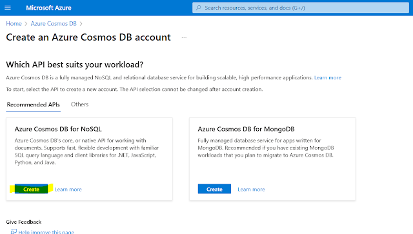This screenshot has height=234, width=413.
Task: Create an Azure Cosmos DB for MongoDB account
Action: 214,189
